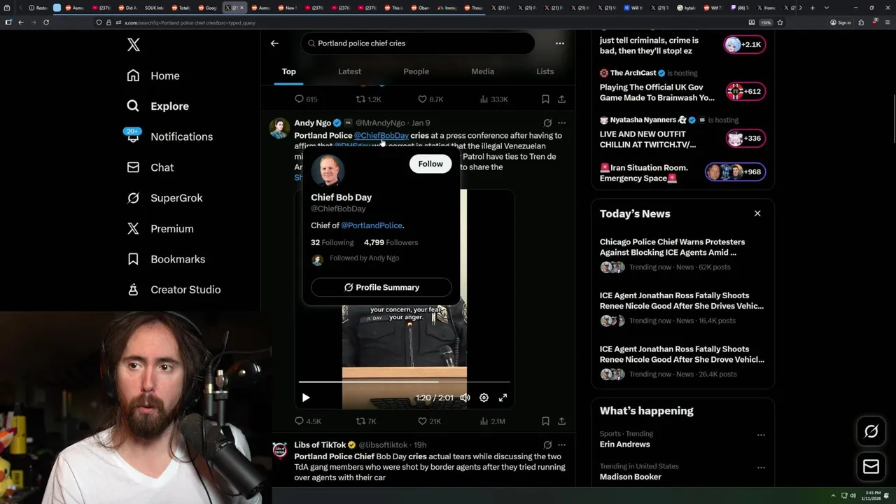
Task: Reload the browser page
Action: pos(46,22)
